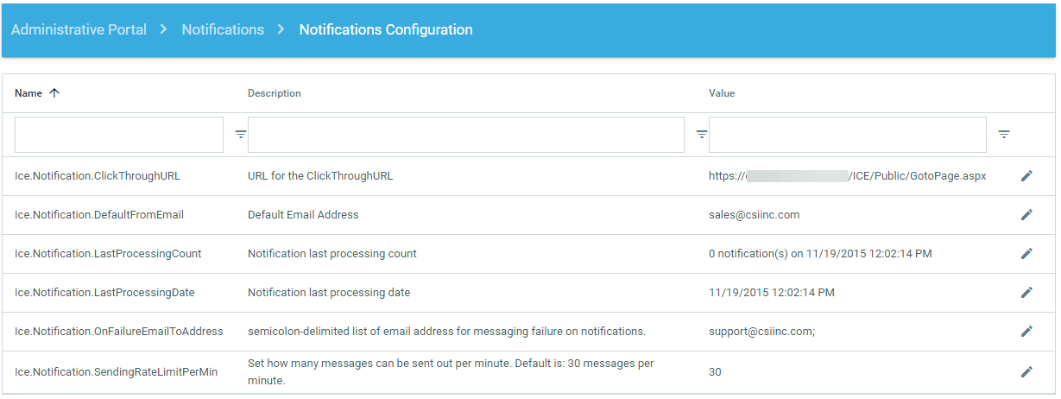Edit the LastProcessingDate value
The width and height of the screenshot is (1061, 399).
point(1026,293)
